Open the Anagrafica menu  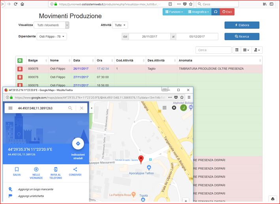[x=198, y=12]
